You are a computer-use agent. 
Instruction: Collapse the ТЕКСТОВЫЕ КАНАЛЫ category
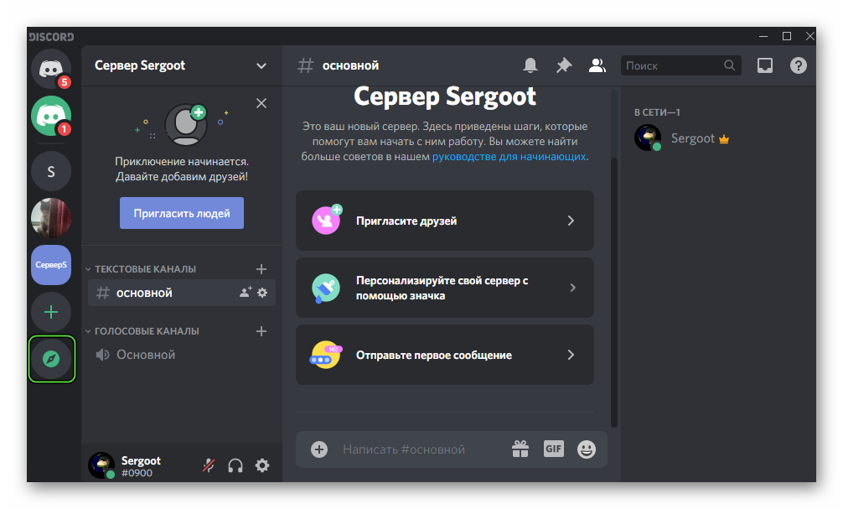pos(145,269)
